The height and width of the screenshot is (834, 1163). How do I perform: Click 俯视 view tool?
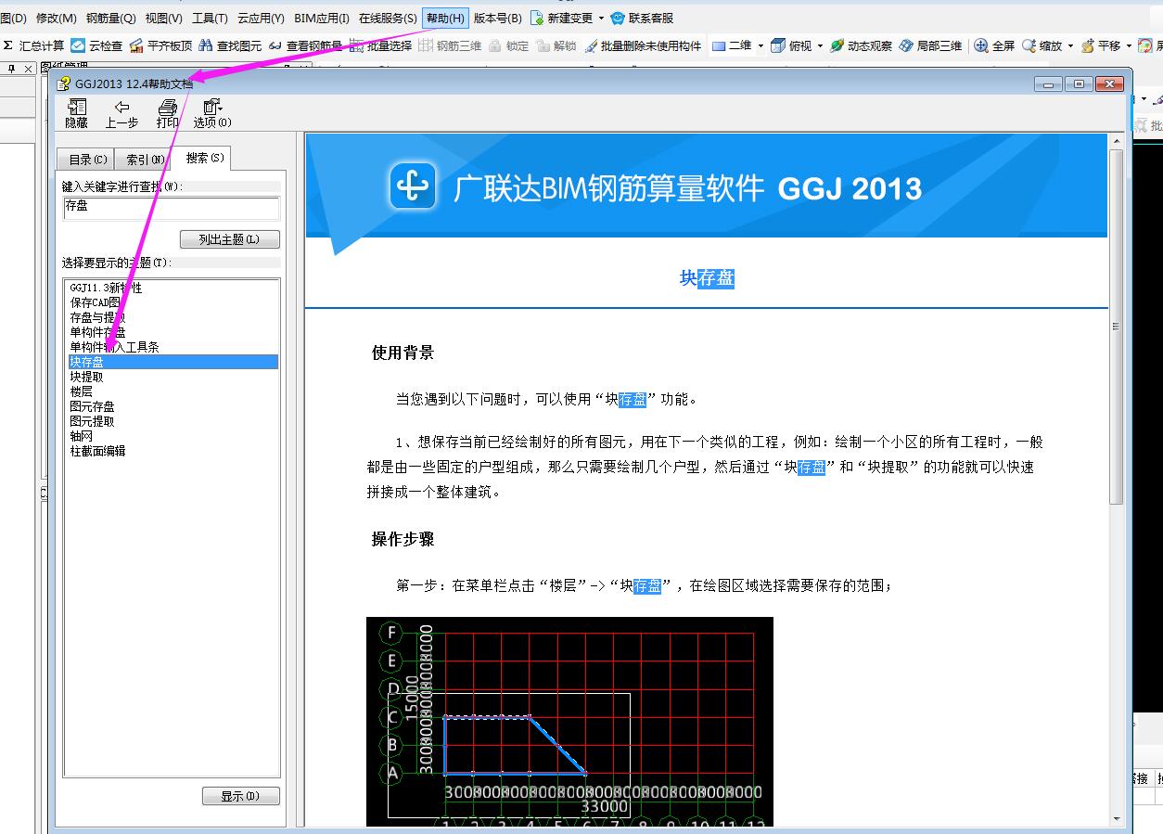tap(791, 45)
